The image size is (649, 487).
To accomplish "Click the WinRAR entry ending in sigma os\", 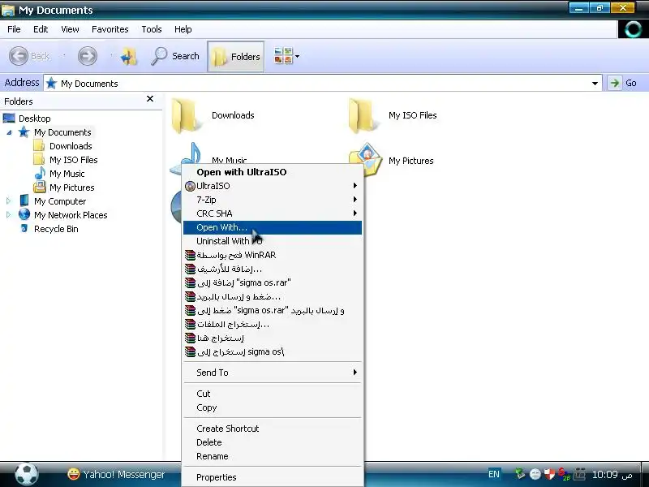I will tap(273, 352).
